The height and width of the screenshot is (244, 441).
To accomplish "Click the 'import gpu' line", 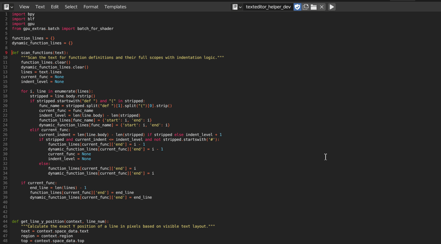I will (x=23, y=24).
